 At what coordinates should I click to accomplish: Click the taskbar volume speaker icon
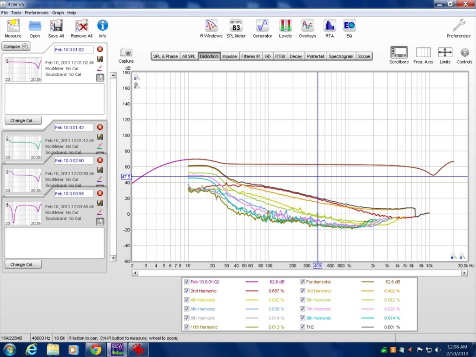pyautogui.click(x=437, y=350)
